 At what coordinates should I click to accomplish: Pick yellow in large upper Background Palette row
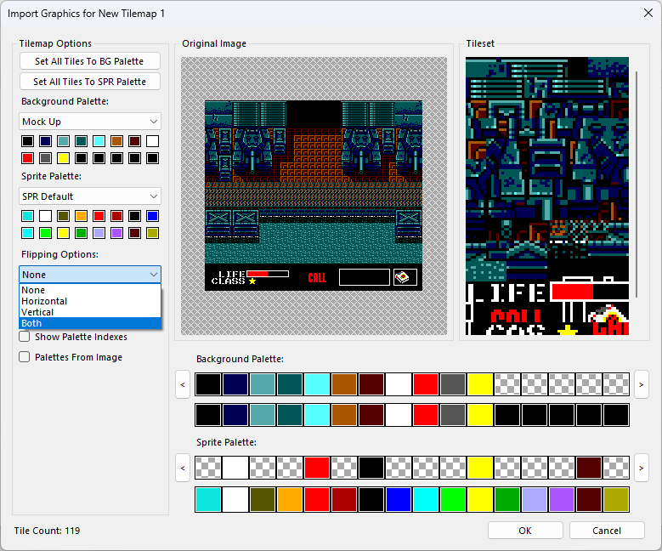click(x=480, y=384)
